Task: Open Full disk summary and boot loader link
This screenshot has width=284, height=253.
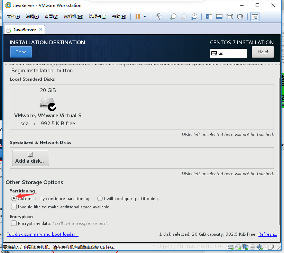Action: point(43,234)
